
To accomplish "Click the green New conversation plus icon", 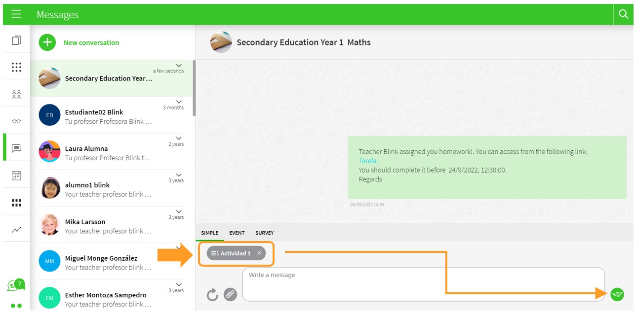I will click(47, 42).
